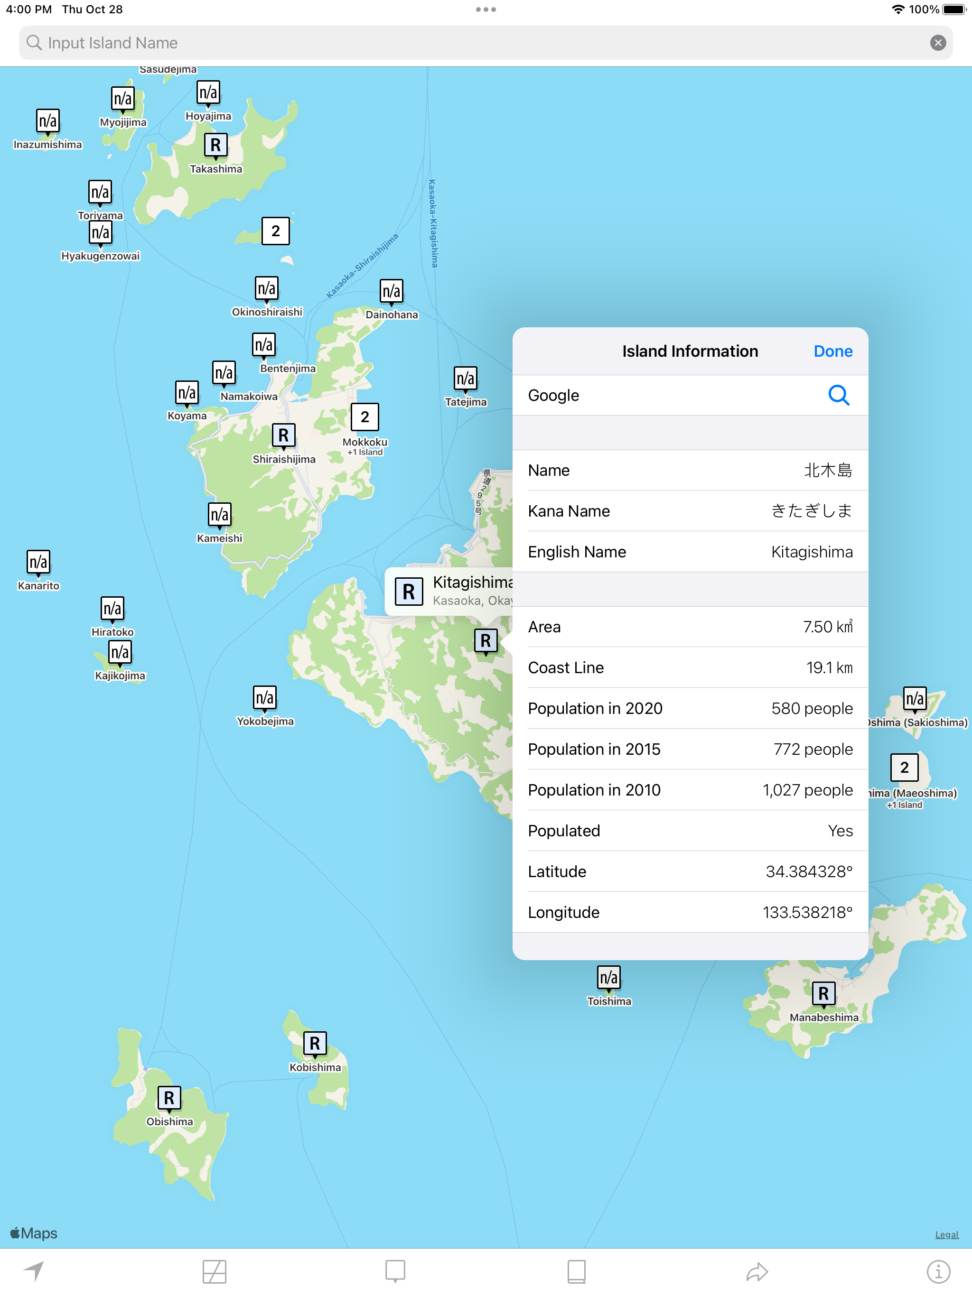Select the Population in 2015 row
972x1296 pixels.
(x=690, y=750)
